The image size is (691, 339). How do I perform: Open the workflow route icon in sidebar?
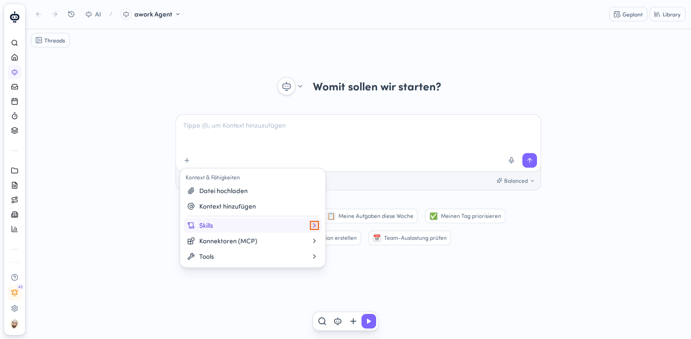pyautogui.click(x=15, y=200)
